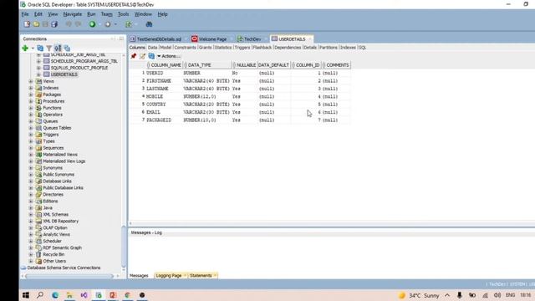Click the microphone tray icon

(460, 295)
